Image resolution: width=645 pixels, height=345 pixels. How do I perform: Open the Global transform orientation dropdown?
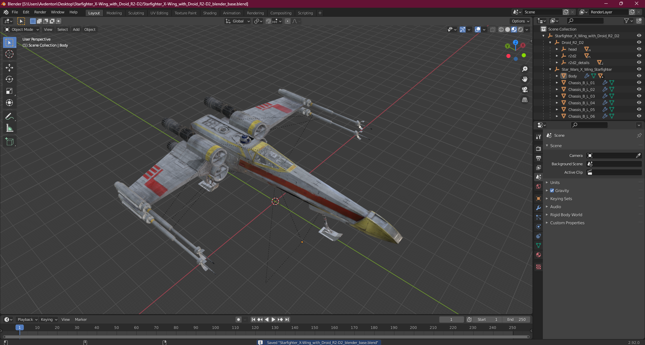[x=238, y=21]
